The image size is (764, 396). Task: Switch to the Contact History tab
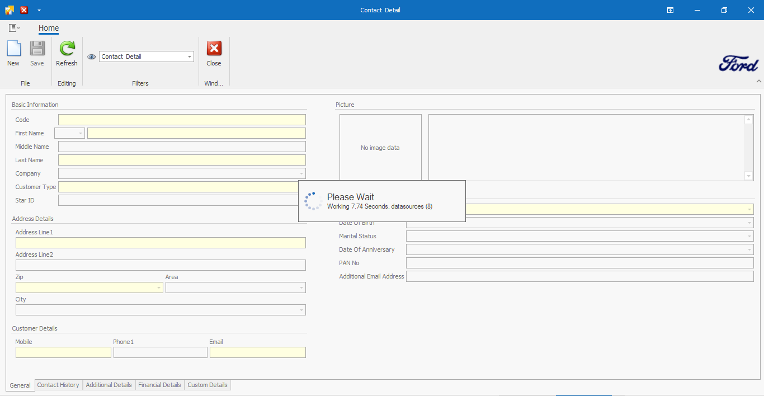point(58,385)
